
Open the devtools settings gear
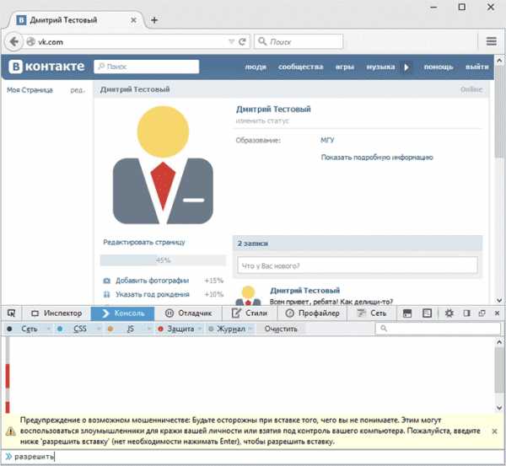[x=449, y=313]
